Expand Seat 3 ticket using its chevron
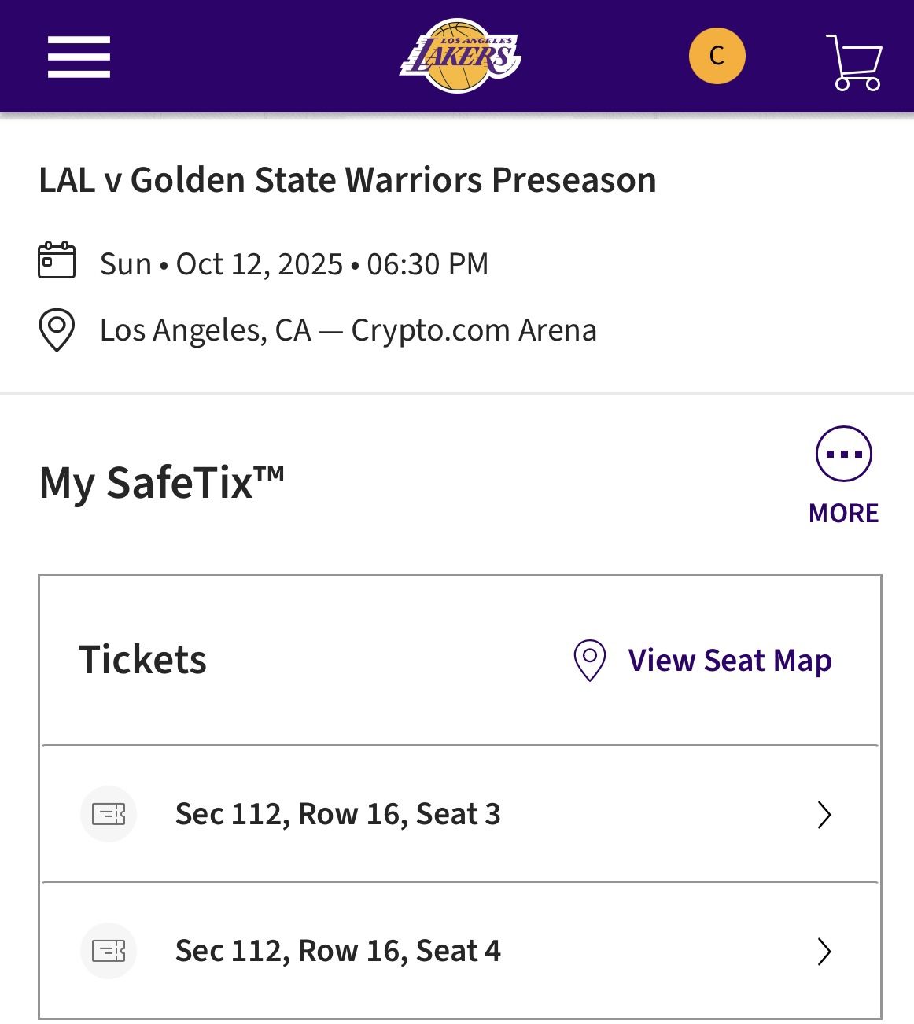 [824, 815]
